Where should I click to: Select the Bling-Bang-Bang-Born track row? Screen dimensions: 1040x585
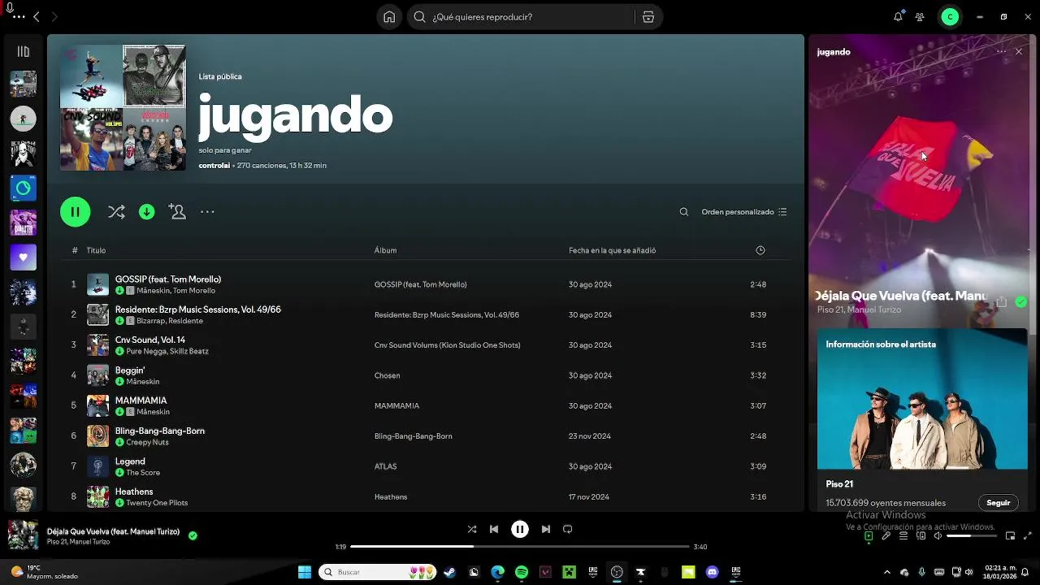[426, 436]
